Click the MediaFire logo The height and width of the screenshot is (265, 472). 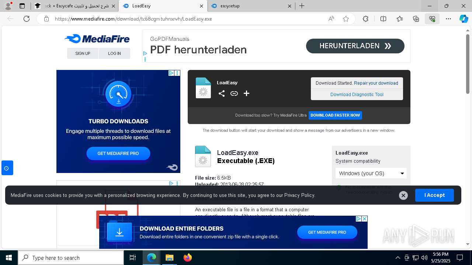click(97, 39)
